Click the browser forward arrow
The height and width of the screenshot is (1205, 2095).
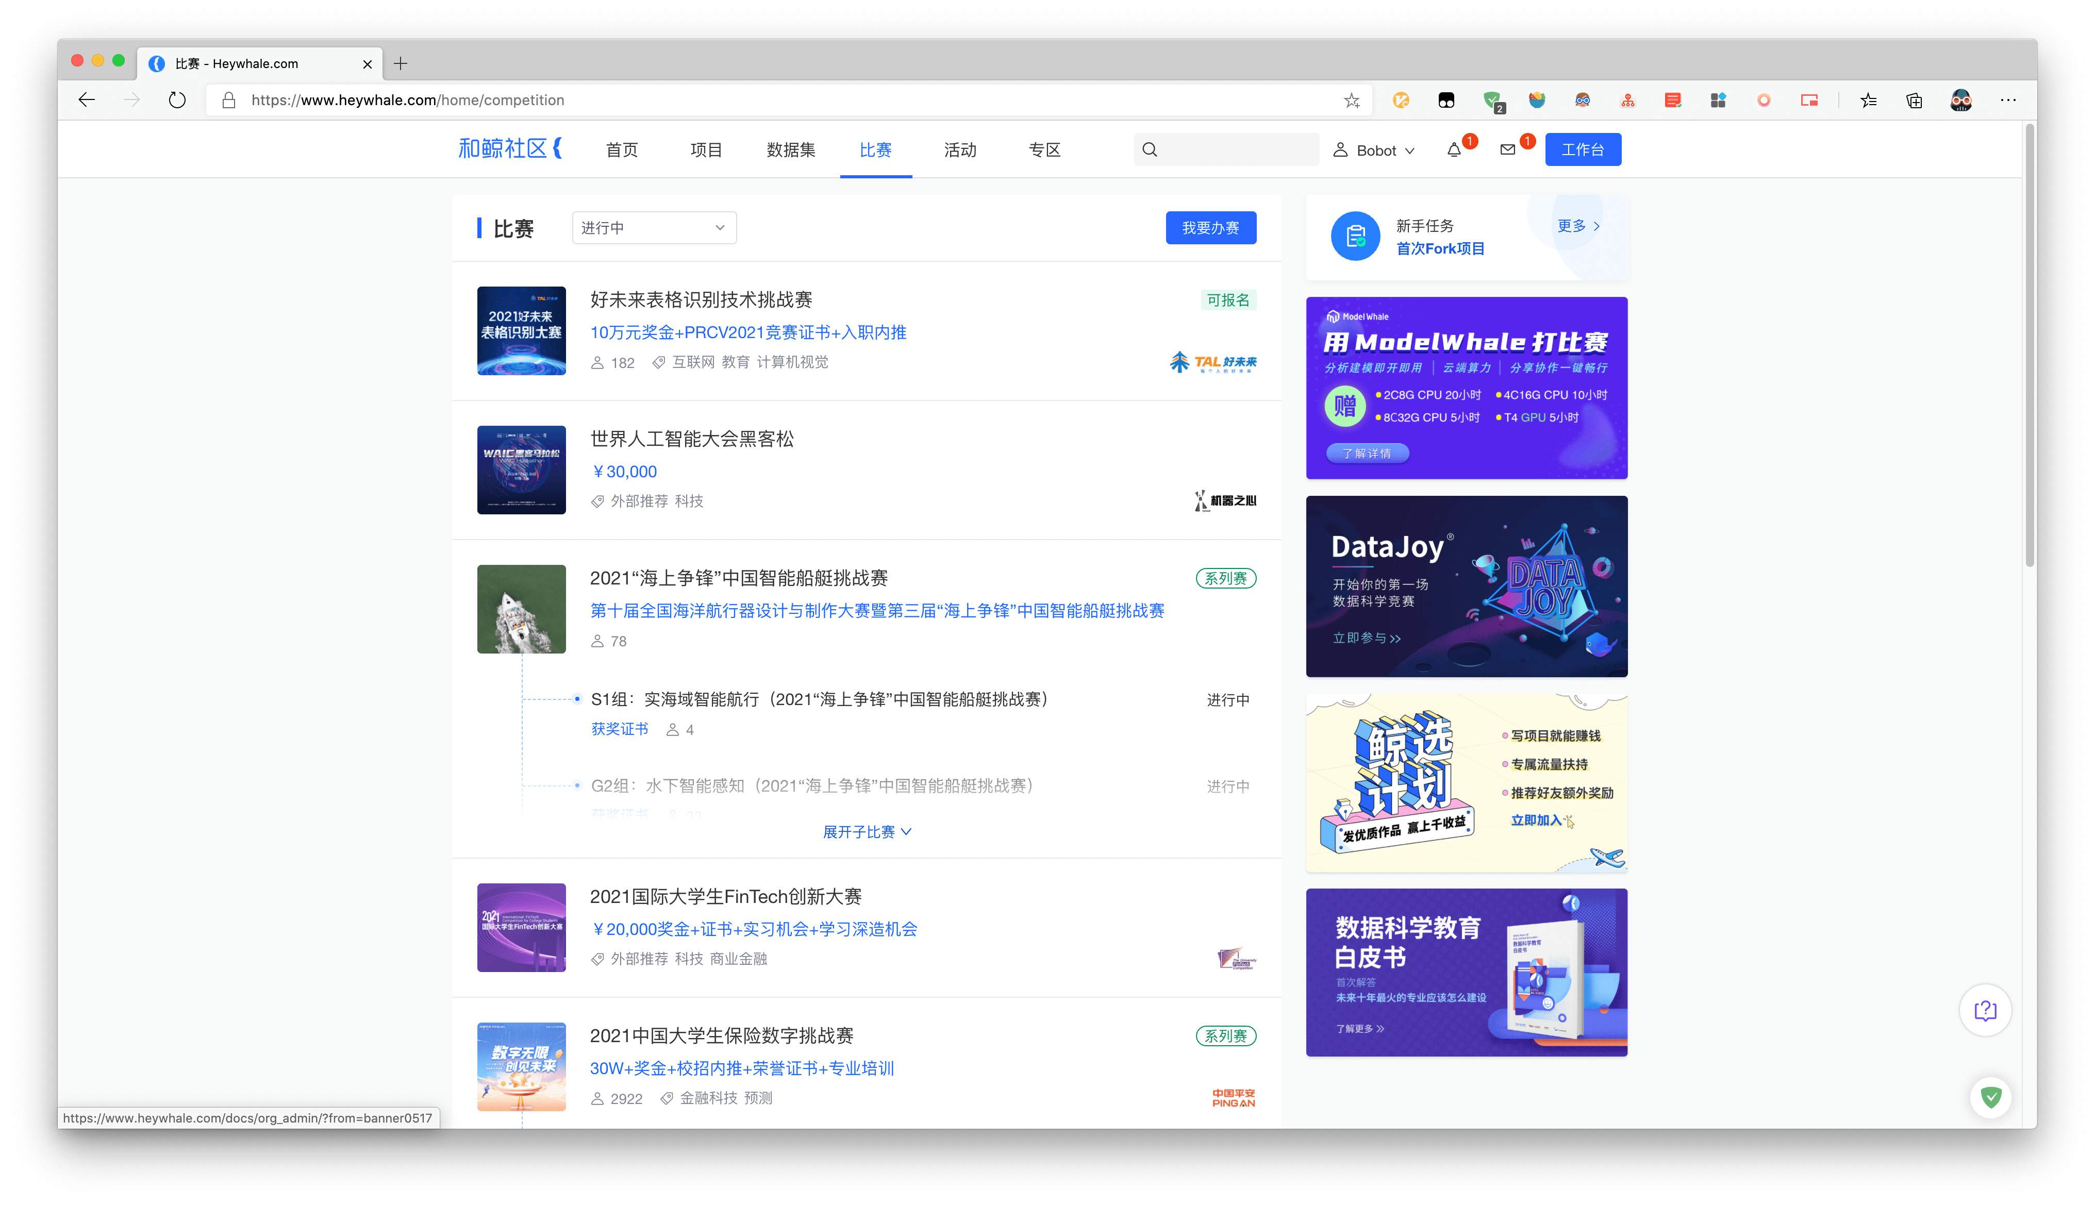[131, 100]
